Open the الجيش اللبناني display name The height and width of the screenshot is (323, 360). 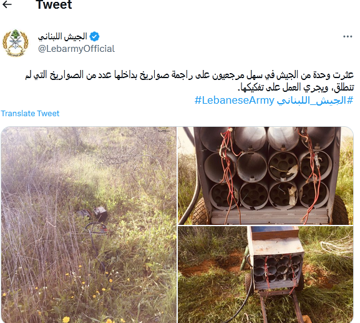tap(62, 36)
